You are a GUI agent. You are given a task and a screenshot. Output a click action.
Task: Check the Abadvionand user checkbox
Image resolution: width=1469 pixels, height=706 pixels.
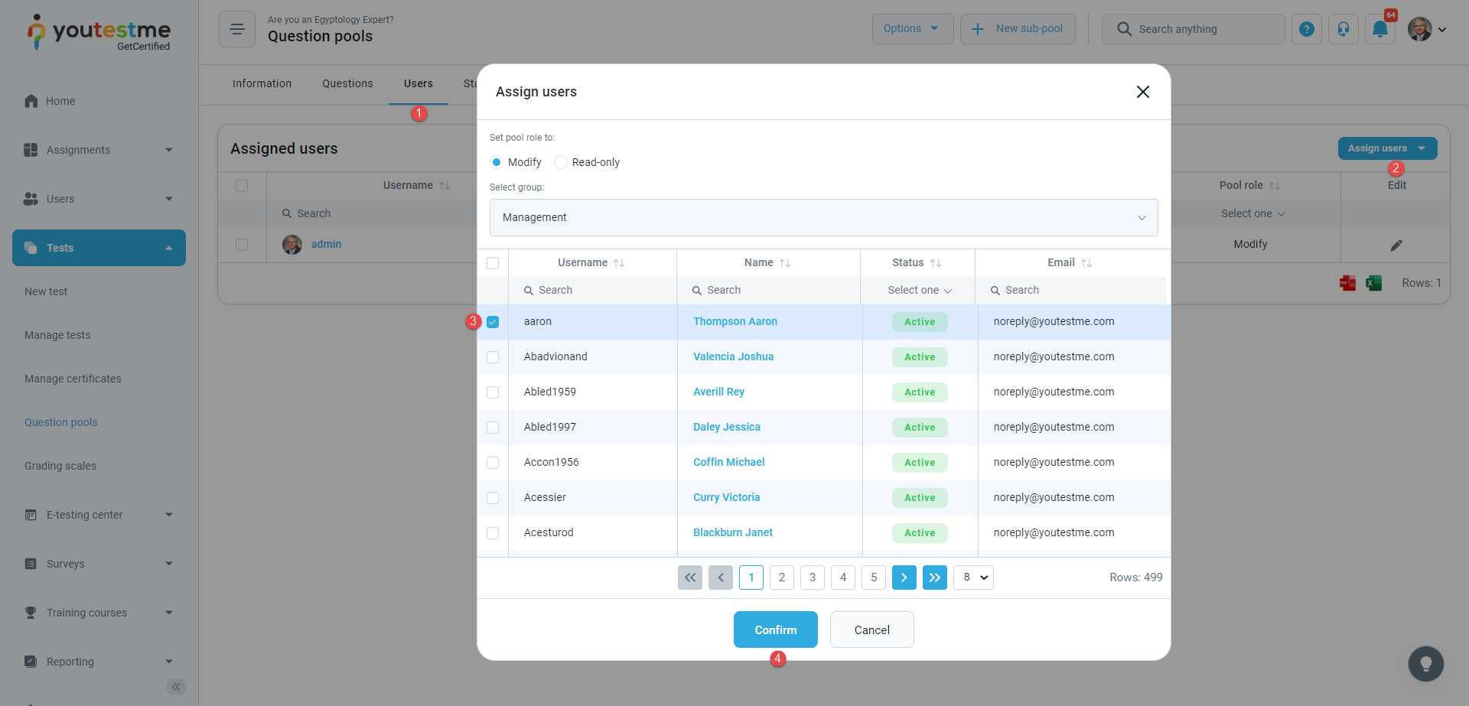point(493,357)
